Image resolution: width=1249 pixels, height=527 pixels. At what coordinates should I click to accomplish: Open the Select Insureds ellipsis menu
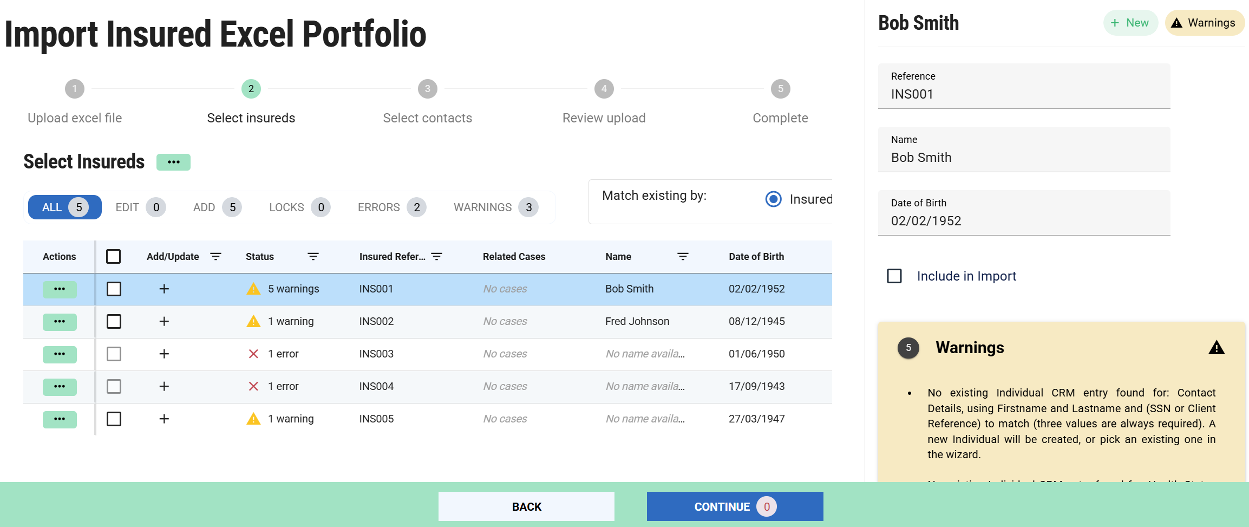(173, 162)
